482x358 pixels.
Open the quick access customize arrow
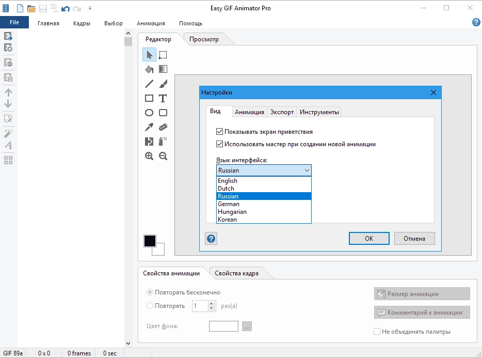[90, 8]
